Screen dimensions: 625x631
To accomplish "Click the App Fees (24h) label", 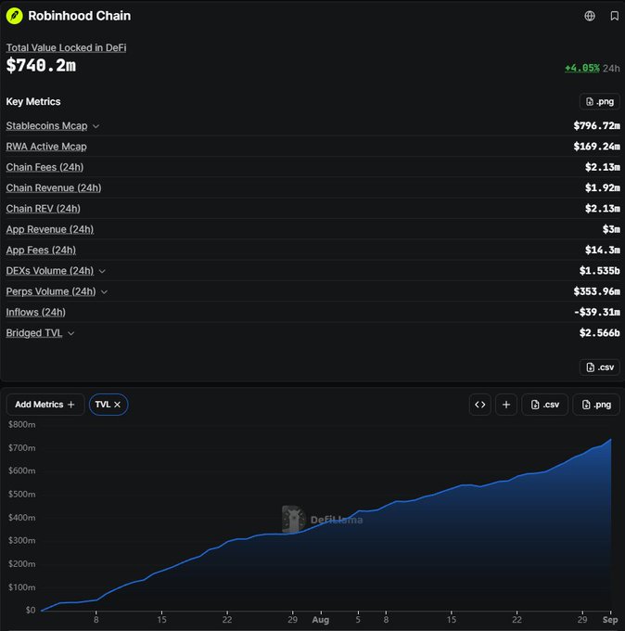I will pos(41,250).
